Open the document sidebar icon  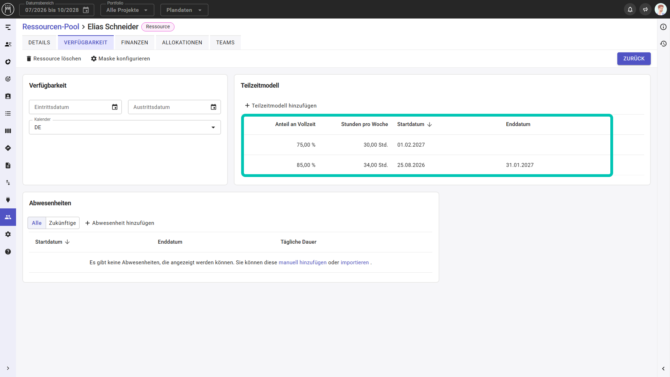8,165
